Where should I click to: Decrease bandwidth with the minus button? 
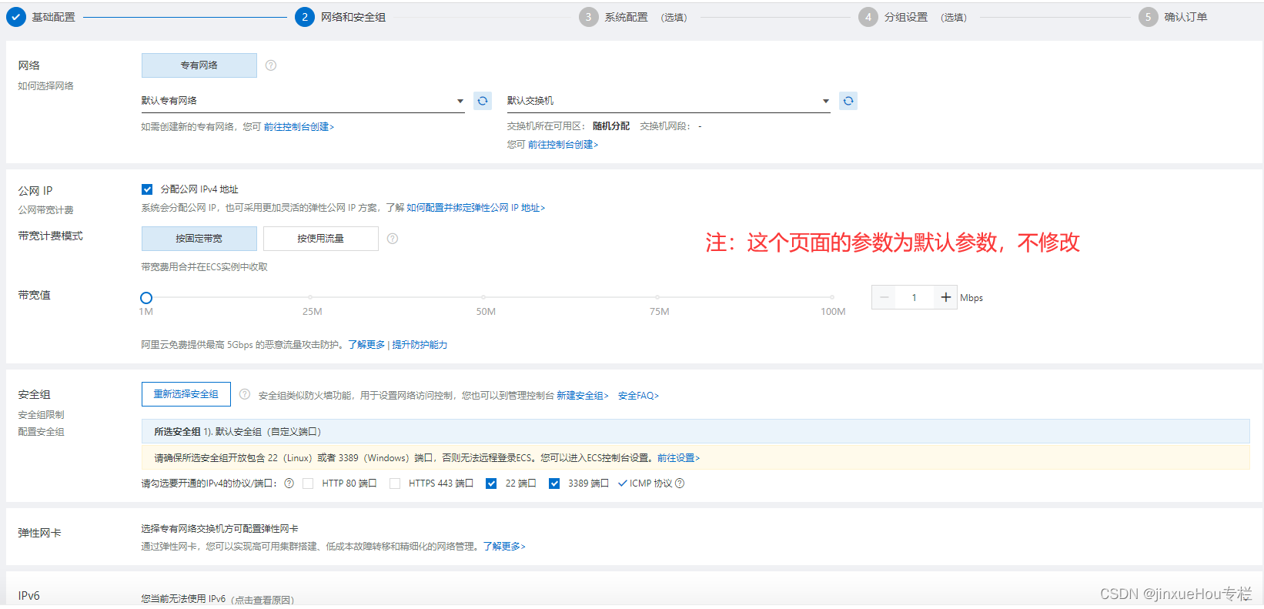(884, 297)
